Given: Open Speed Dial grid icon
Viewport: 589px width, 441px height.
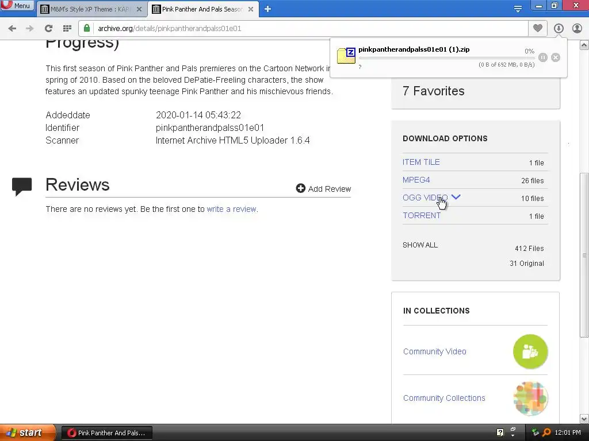Looking at the screenshot, I should click(67, 29).
